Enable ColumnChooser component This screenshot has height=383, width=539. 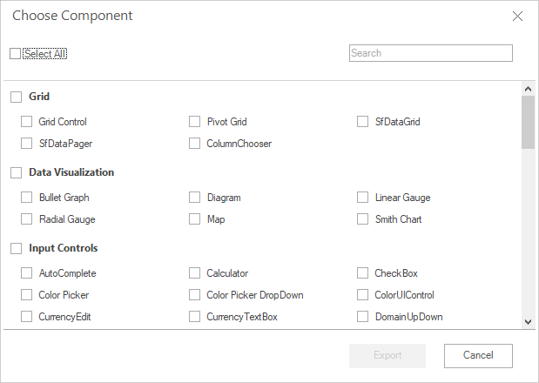[x=195, y=144]
